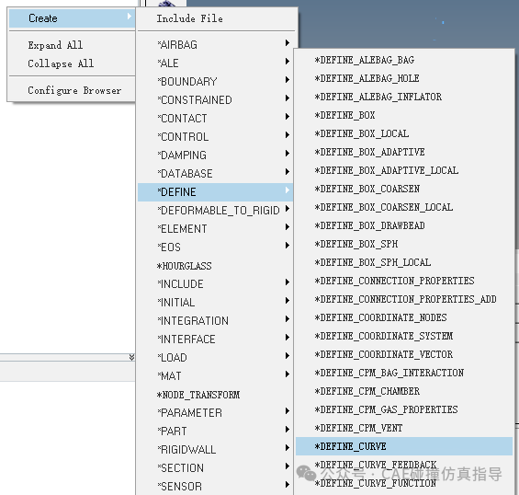Open the *BOUNDARY submenu
Screen dimensions: 519x495
(216, 81)
